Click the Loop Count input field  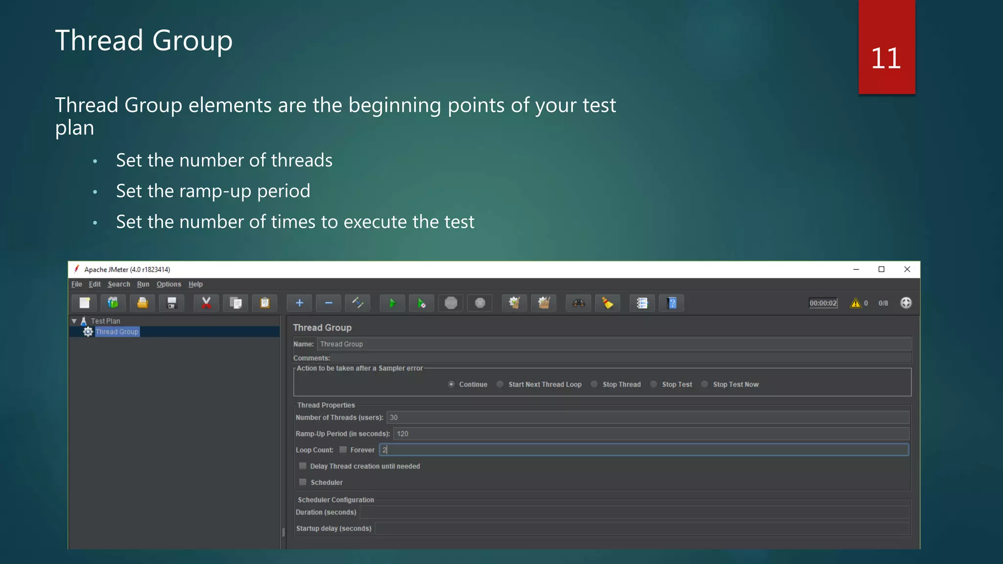(644, 449)
